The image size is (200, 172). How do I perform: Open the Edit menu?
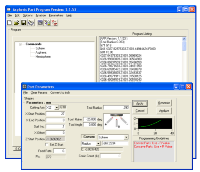(17, 16)
